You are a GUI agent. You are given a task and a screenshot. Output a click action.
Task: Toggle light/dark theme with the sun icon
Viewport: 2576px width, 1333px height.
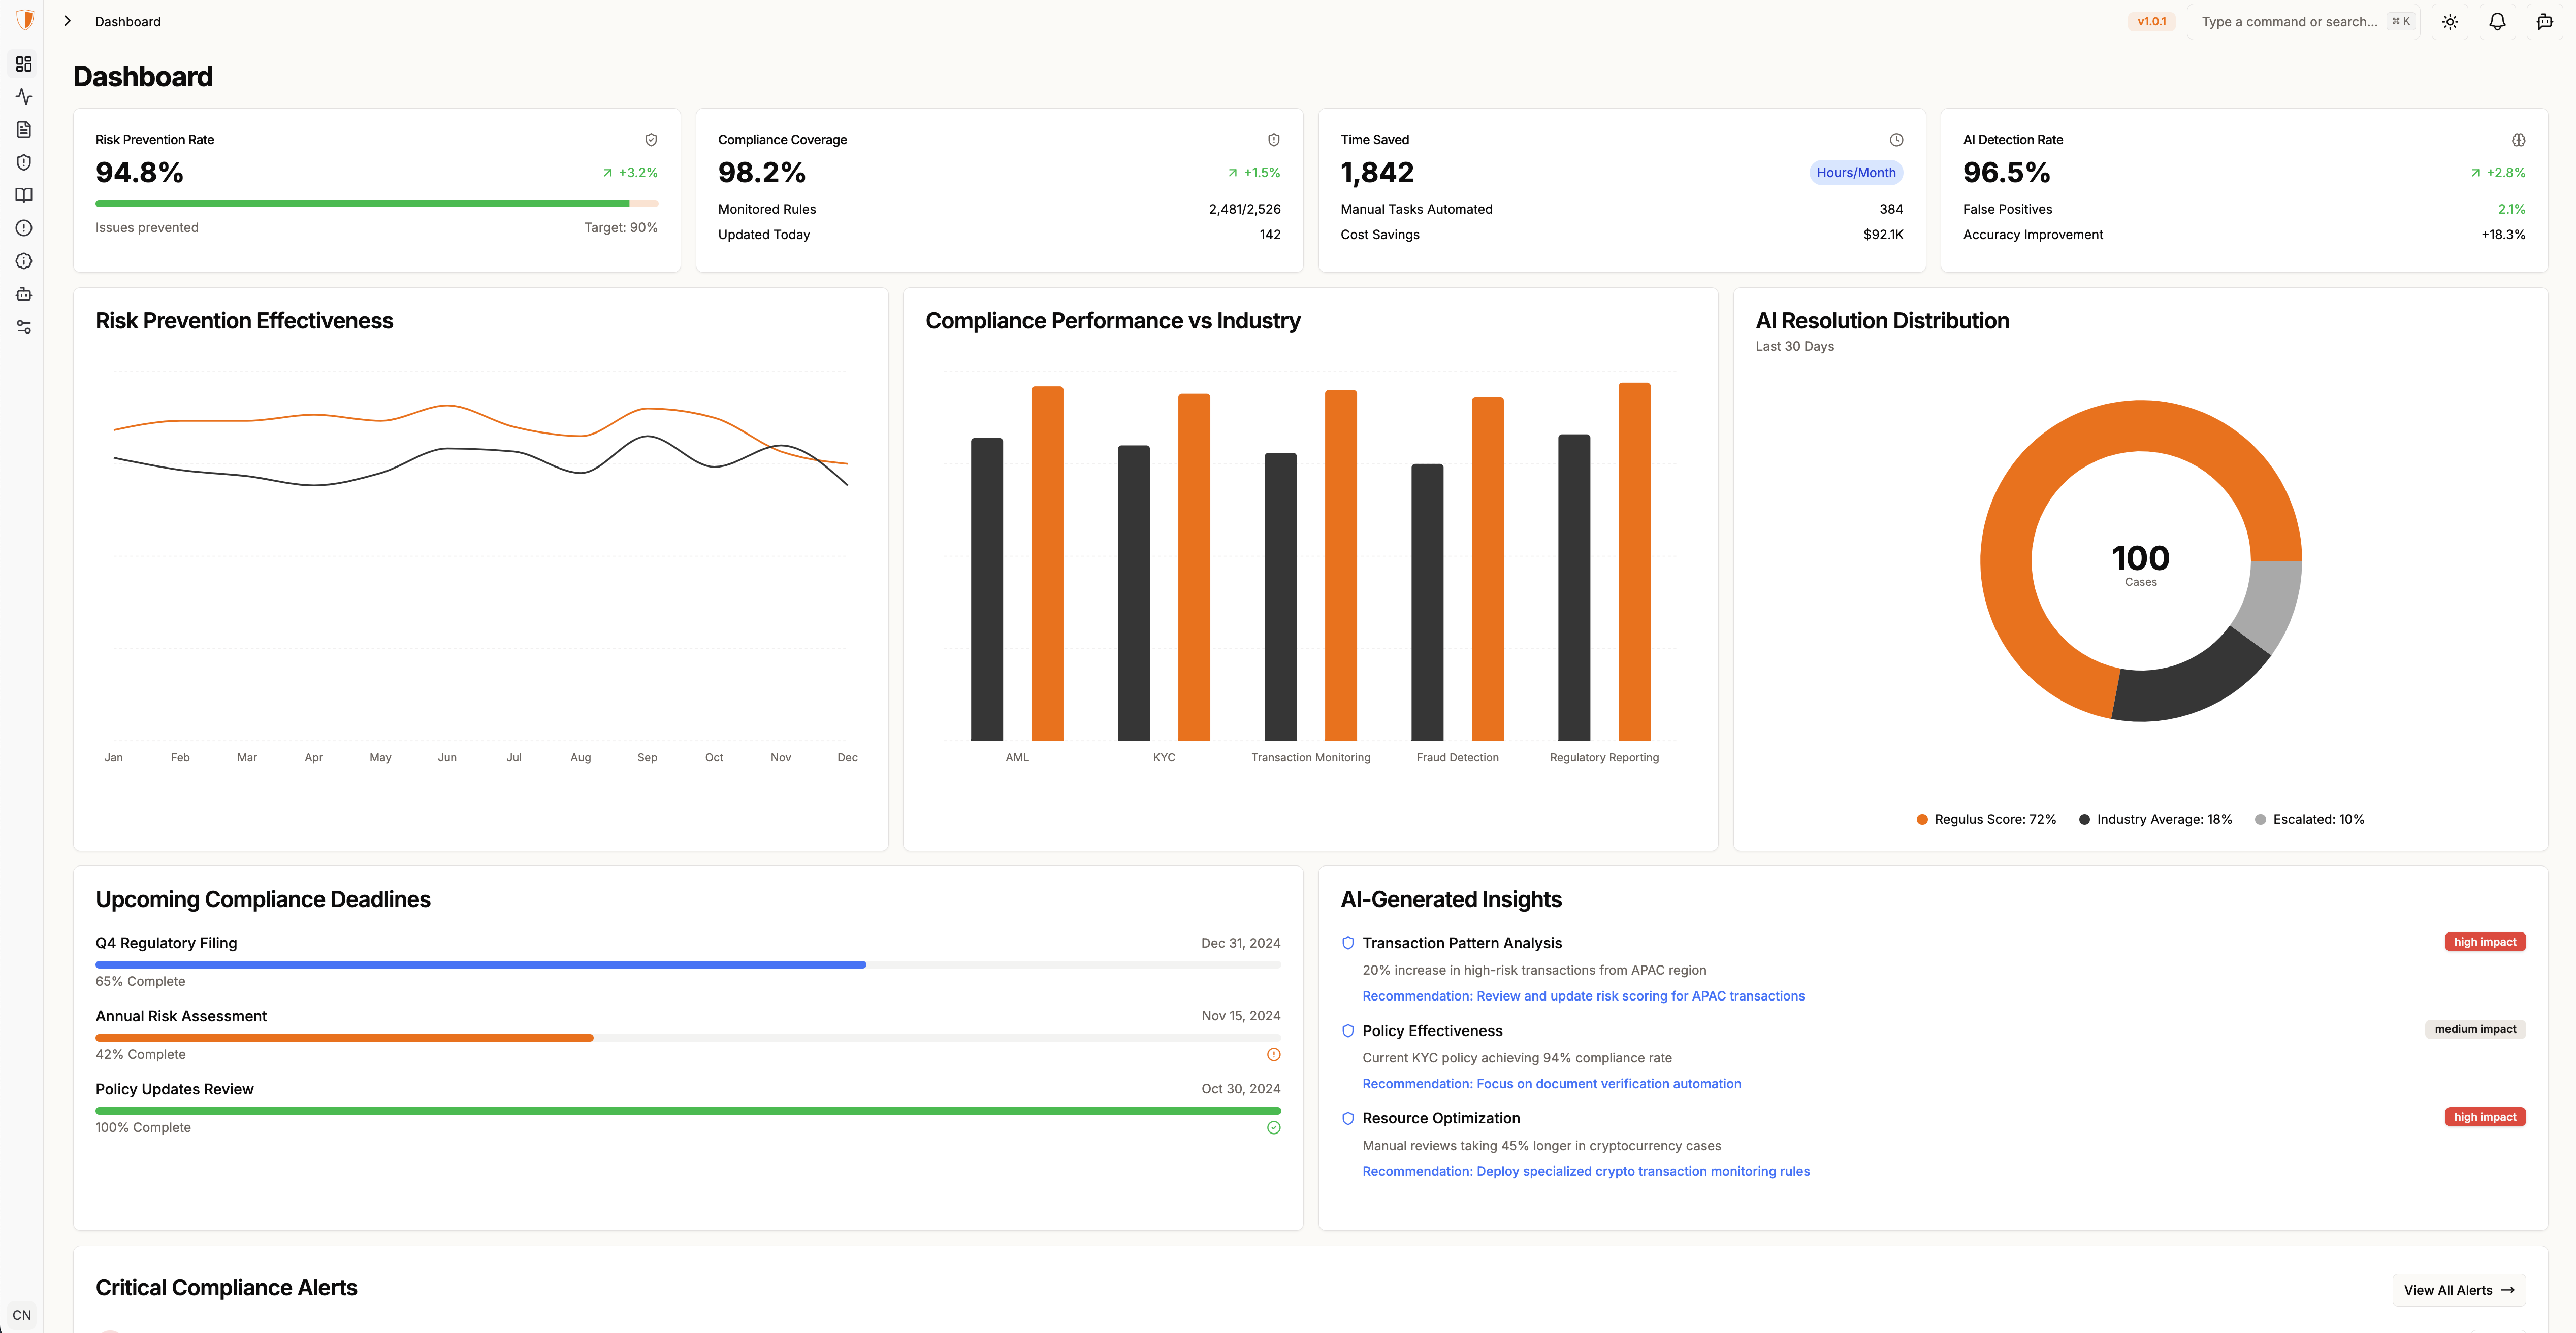[x=2450, y=21]
